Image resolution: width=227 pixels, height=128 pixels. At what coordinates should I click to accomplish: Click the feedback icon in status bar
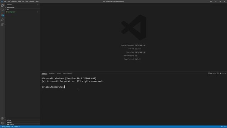pos(222,127)
